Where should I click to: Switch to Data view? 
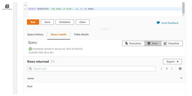point(153,44)
